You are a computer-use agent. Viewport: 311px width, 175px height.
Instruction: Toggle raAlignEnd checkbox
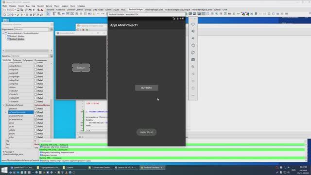[35, 70]
